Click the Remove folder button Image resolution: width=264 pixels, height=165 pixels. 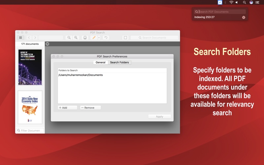[90, 108]
